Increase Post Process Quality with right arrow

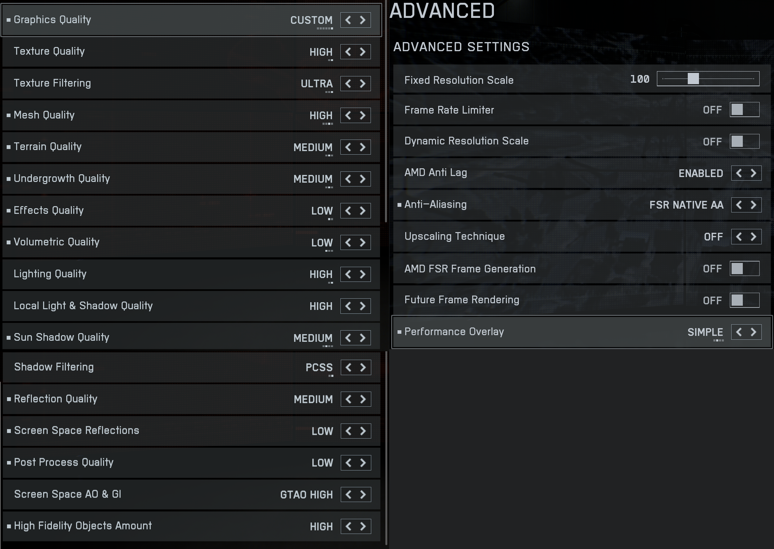363,463
